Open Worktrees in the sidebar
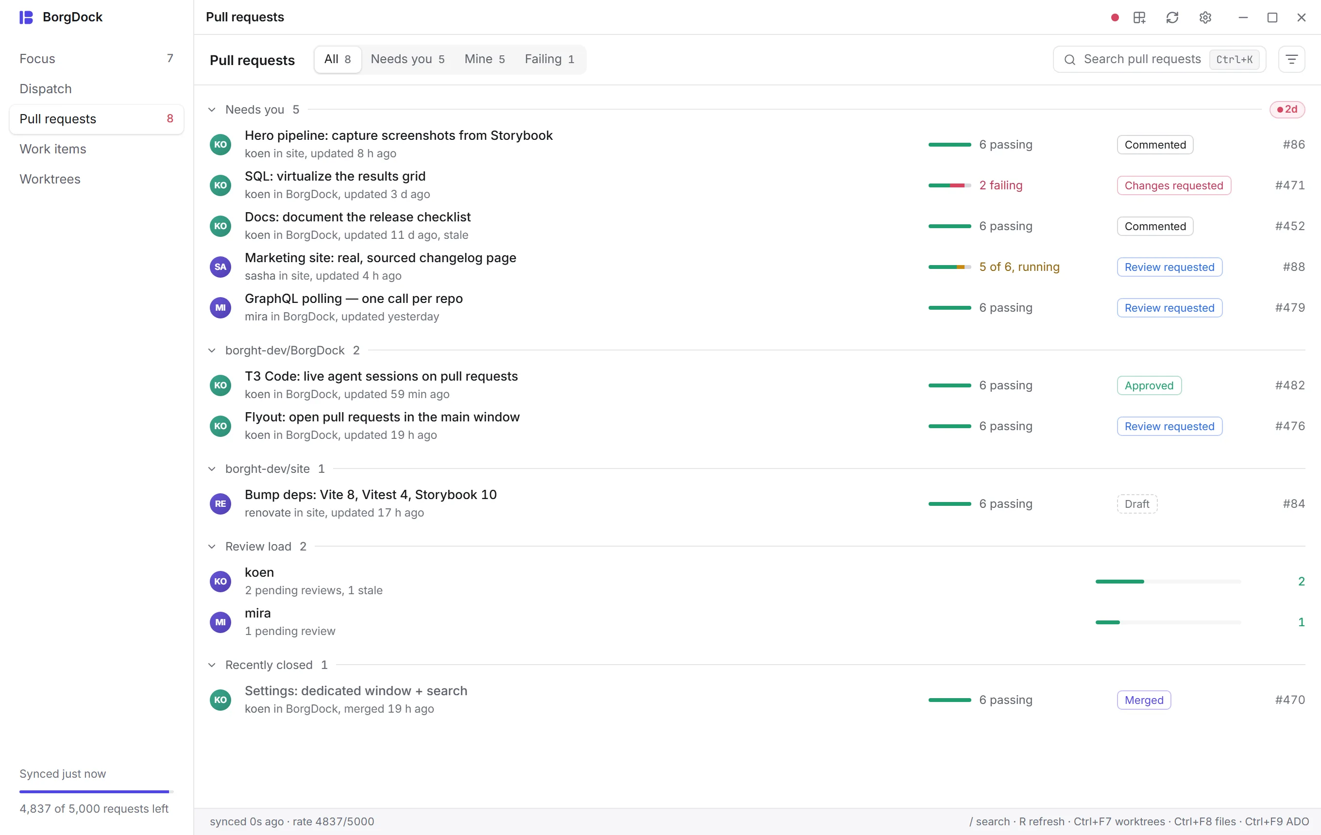Screen dimensions: 1321x835 [97, 179]
